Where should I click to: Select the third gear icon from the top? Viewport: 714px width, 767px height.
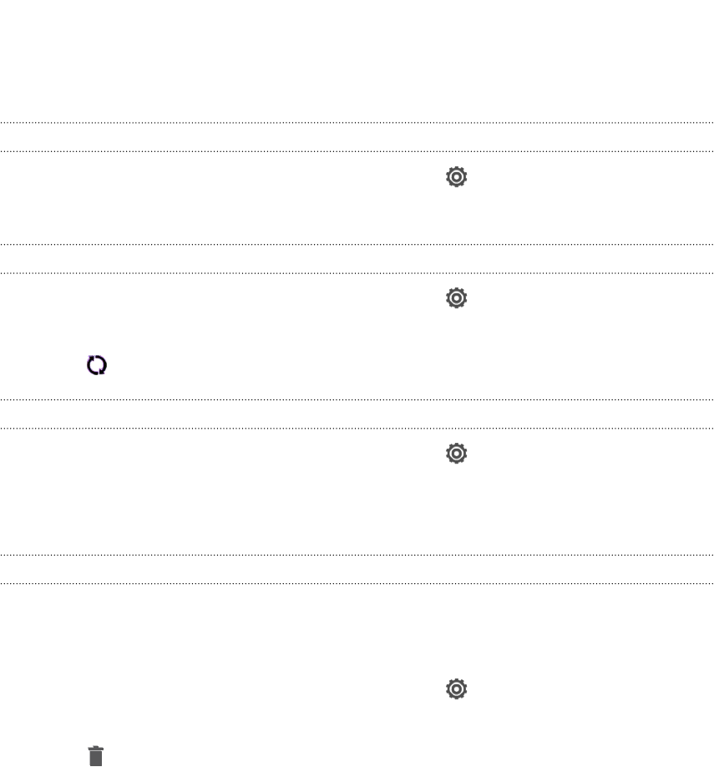[456, 454]
